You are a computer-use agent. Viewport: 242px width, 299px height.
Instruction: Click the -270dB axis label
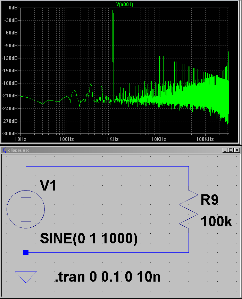pyautogui.click(x=9, y=121)
